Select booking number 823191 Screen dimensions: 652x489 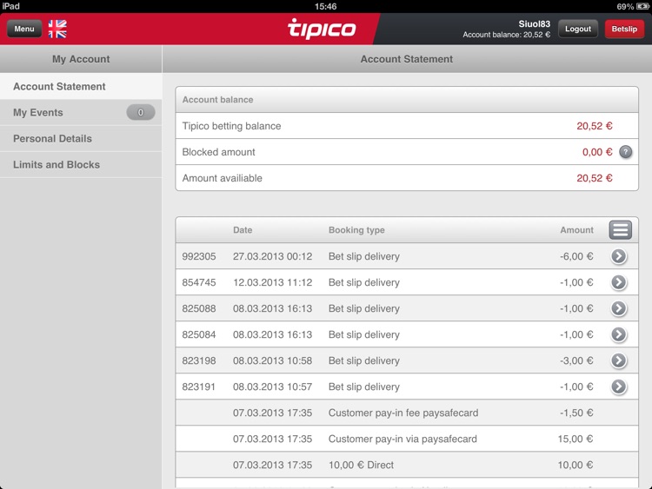[198, 387]
